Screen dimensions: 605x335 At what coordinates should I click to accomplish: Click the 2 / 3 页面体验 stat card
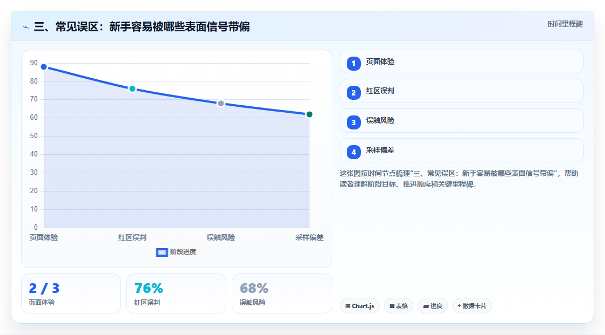[x=71, y=293]
